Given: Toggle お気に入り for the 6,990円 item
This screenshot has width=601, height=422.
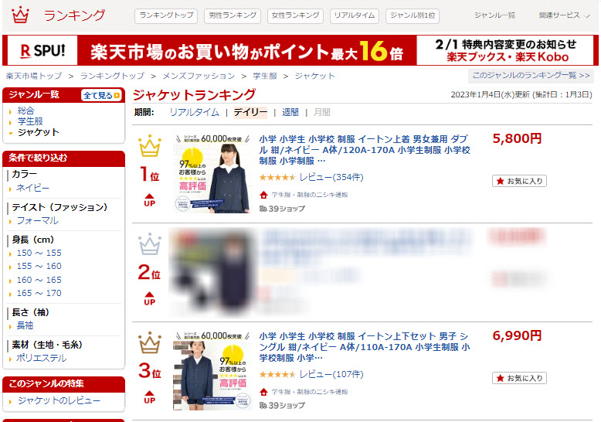Looking at the screenshot, I should click(519, 378).
